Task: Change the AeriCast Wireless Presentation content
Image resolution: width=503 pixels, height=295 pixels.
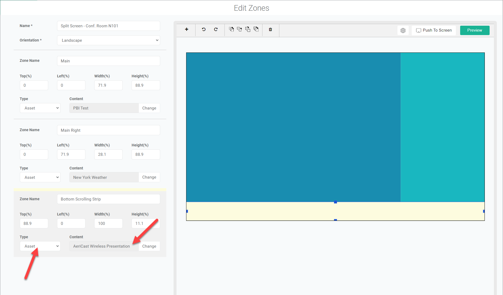Action: pyautogui.click(x=149, y=246)
